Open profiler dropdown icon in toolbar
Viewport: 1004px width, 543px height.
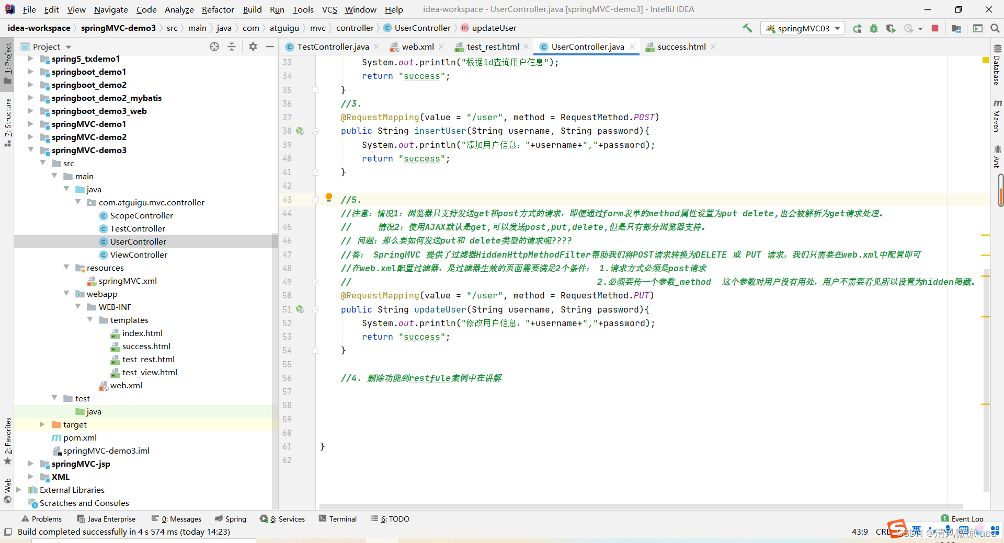[x=913, y=28]
